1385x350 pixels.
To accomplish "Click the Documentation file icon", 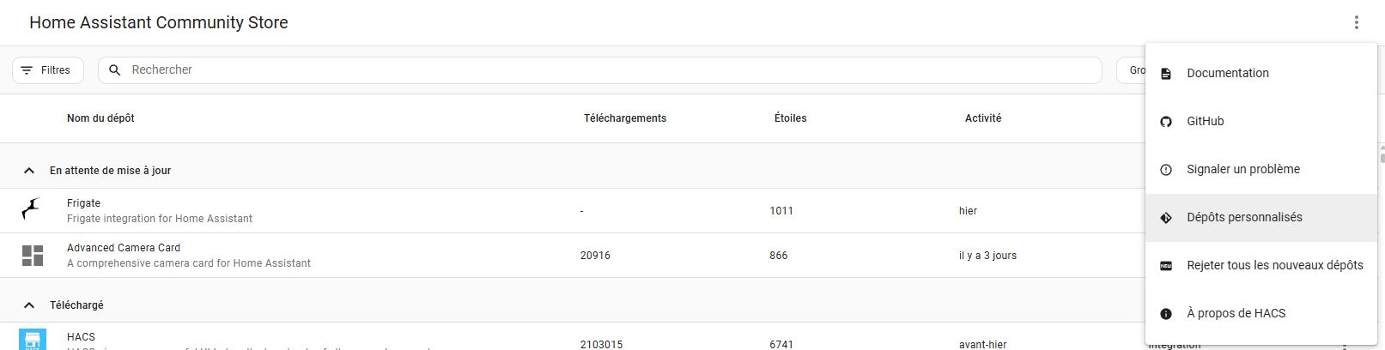I will pyautogui.click(x=1166, y=74).
